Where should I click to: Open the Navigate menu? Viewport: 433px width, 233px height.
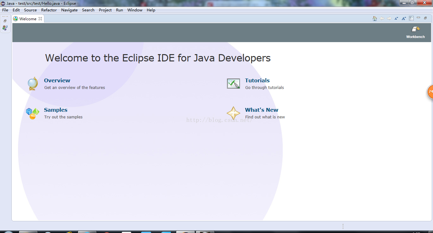69,10
